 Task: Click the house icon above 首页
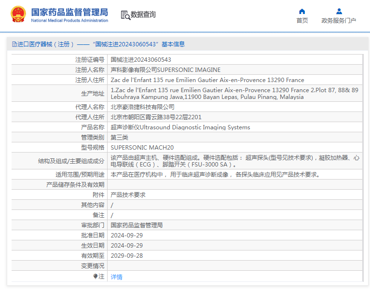(x=302, y=11)
